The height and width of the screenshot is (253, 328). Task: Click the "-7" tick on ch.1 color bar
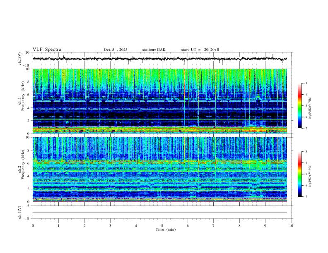tap(305, 129)
